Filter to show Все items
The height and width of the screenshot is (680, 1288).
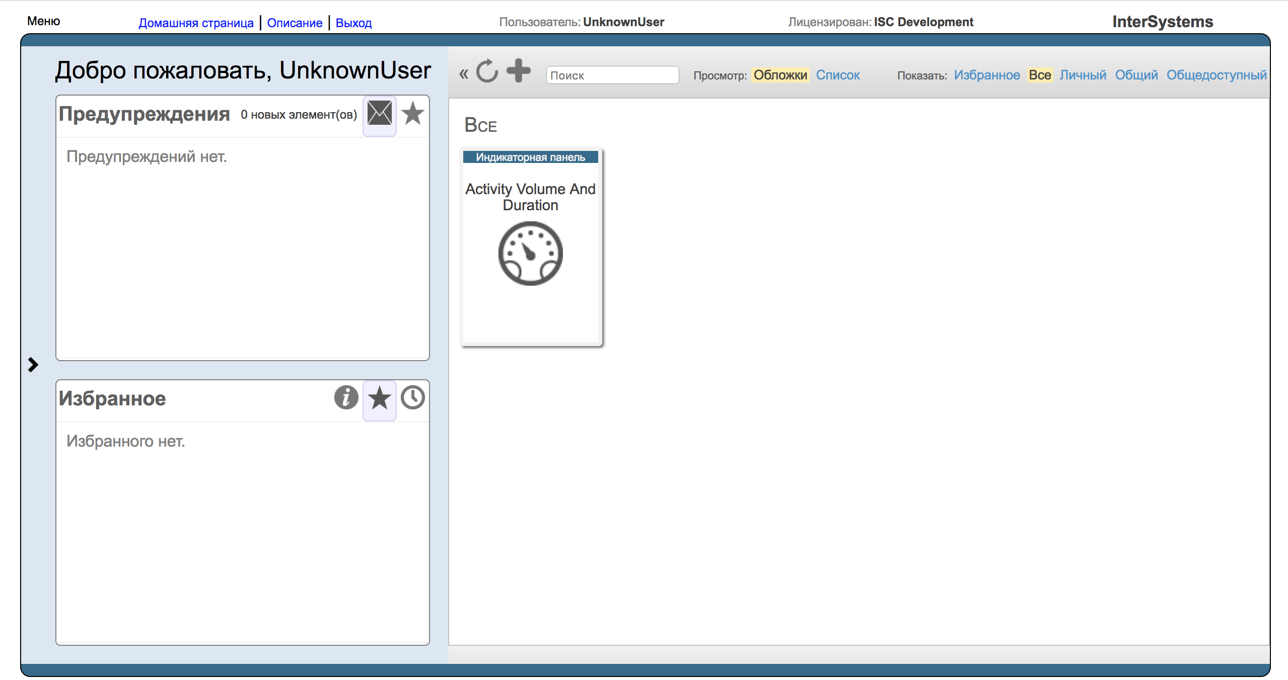(x=1039, y=75)
